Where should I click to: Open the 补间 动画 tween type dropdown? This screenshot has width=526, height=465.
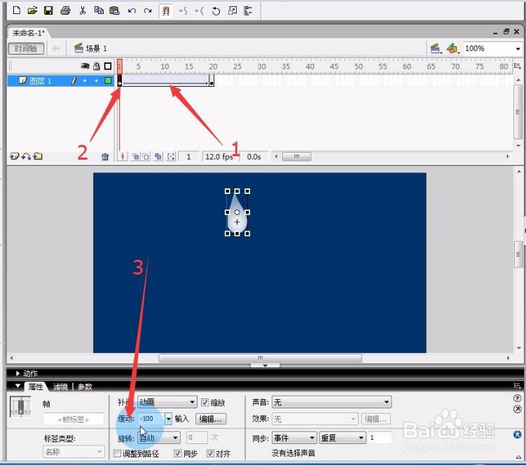pyautogui.click(x=167, y=402)
